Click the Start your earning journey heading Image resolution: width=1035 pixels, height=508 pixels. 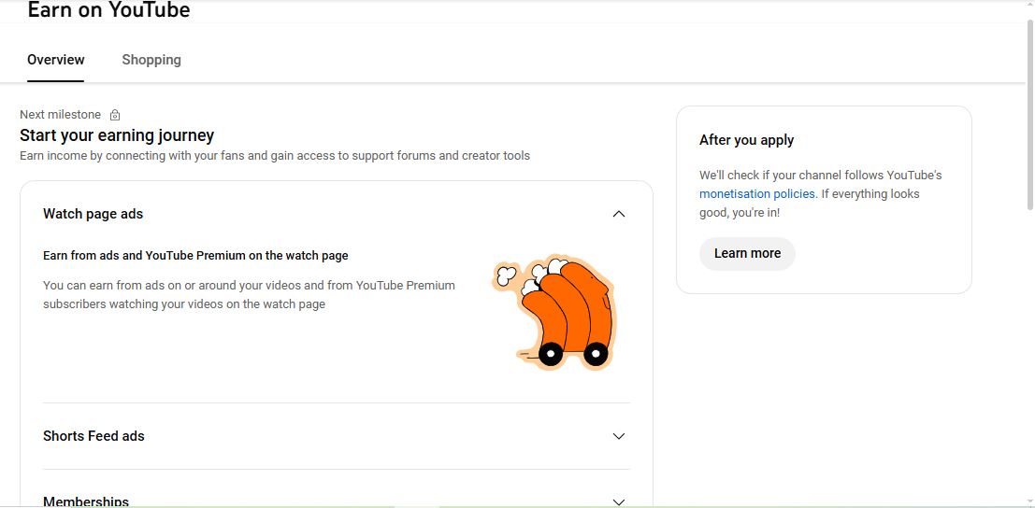117,135
